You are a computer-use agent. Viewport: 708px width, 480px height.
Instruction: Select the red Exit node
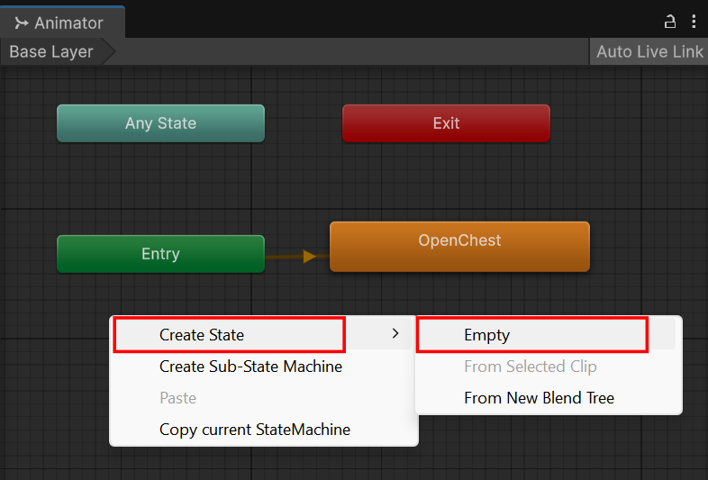pyautogui.click(x=446, y=123)
